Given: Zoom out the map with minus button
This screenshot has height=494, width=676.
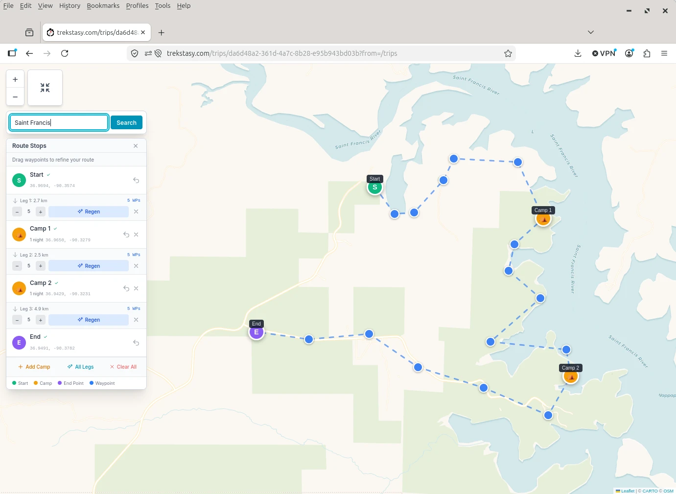Looking at the screenshot, I should (x=15, y=96).
